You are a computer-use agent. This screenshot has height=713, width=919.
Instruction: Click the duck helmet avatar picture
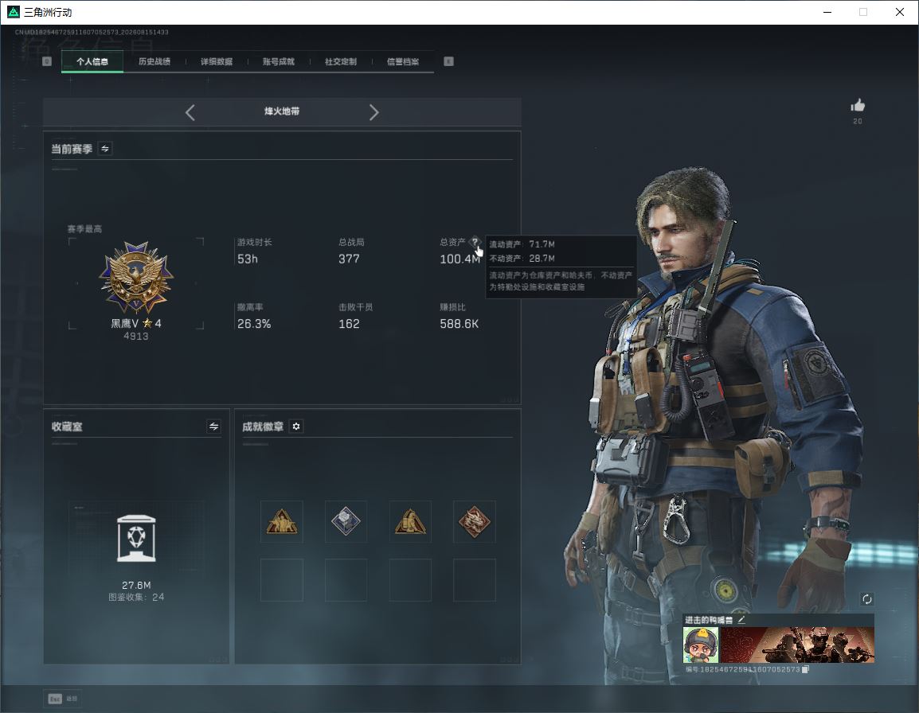700,645
